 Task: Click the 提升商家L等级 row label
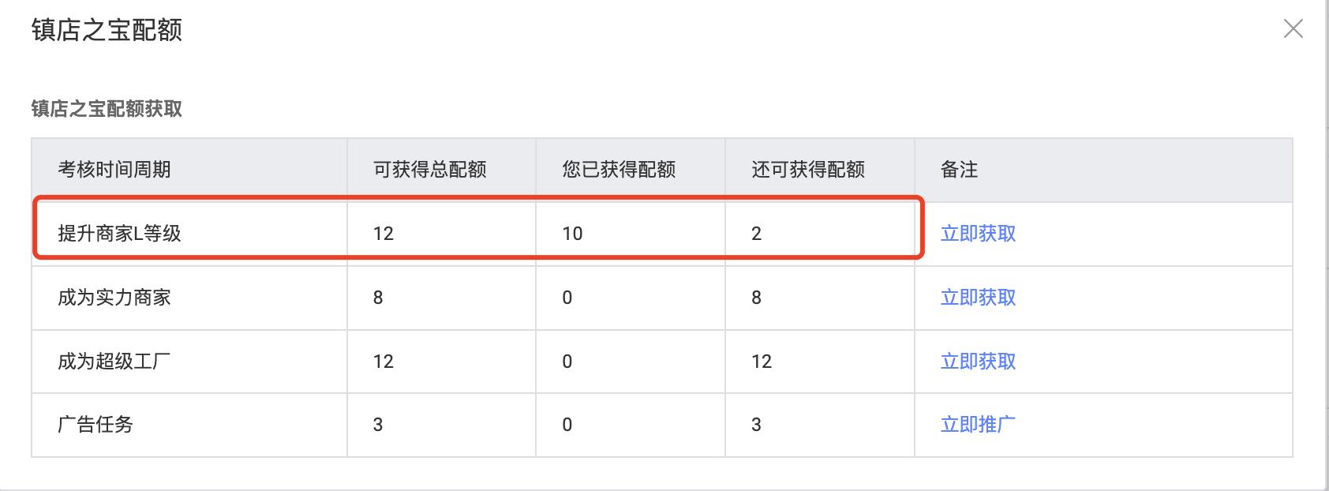pos(119,234)
